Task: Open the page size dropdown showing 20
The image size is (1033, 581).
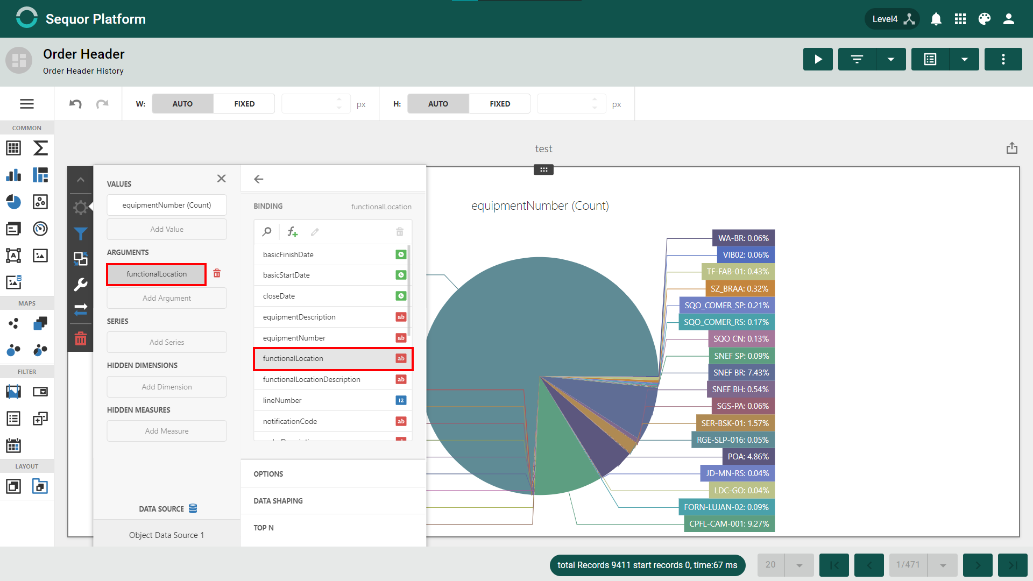Action: click(799, 565)
